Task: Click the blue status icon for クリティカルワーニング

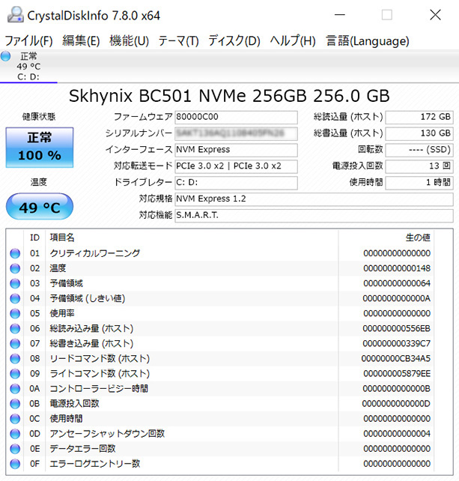Action: [x=15, y=253]
